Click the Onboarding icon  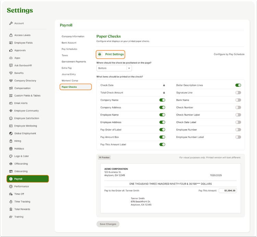(11, 171)
